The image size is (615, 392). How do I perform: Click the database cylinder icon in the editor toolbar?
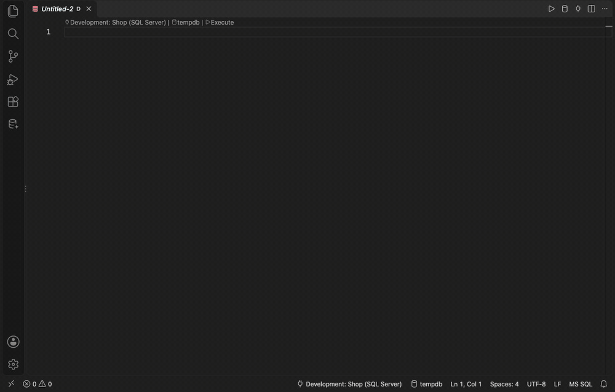tap(565, 9)
